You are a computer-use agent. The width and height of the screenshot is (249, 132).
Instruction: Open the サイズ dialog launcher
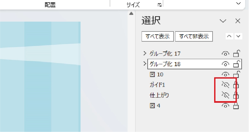click(160, 5)
